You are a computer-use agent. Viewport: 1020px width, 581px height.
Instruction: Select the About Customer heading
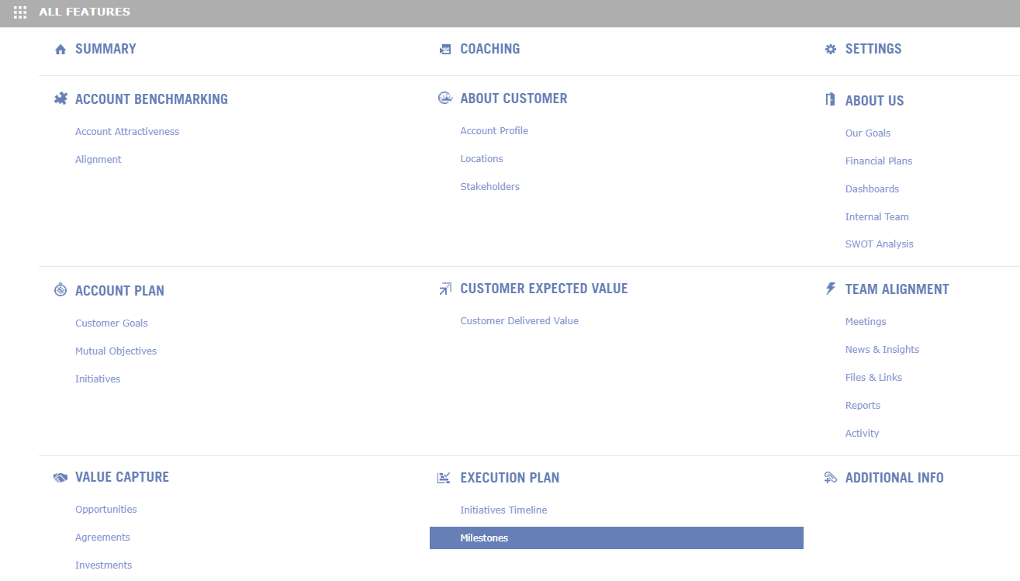[x=513, y=99]
